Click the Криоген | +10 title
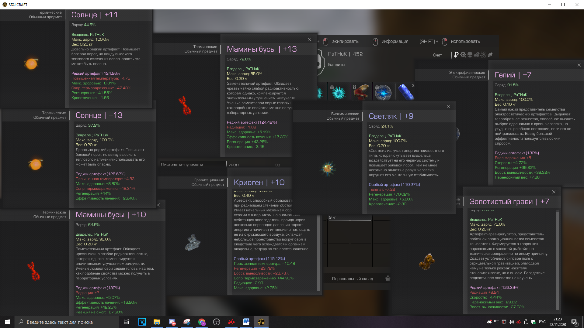The width and height of the screenshot is (584, 328). pos(259,183)
